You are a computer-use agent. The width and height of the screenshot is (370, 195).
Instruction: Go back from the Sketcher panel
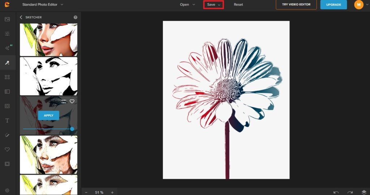[x=21, y=17]
